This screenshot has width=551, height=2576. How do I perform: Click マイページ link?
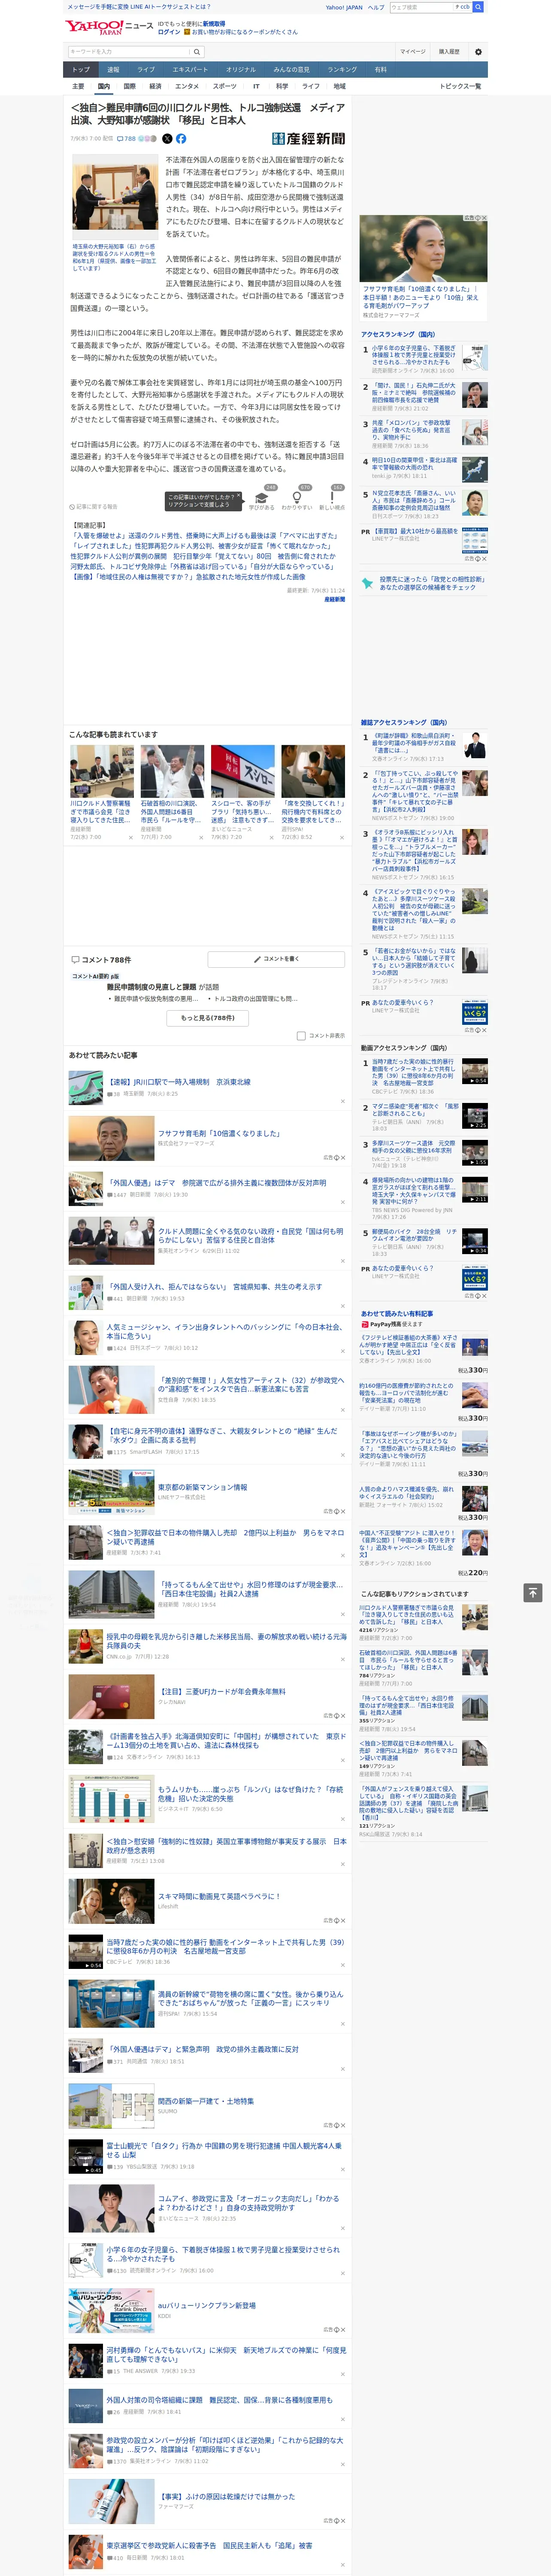tap(413, 52)
